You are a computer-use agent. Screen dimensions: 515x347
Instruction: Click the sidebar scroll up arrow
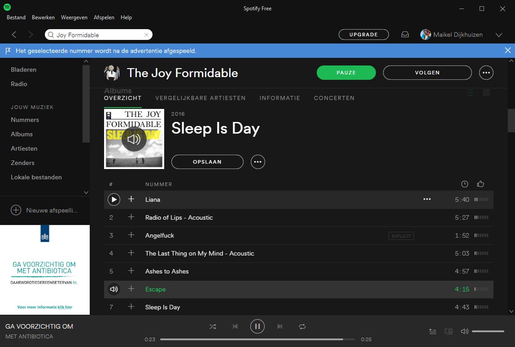(86, 61)
